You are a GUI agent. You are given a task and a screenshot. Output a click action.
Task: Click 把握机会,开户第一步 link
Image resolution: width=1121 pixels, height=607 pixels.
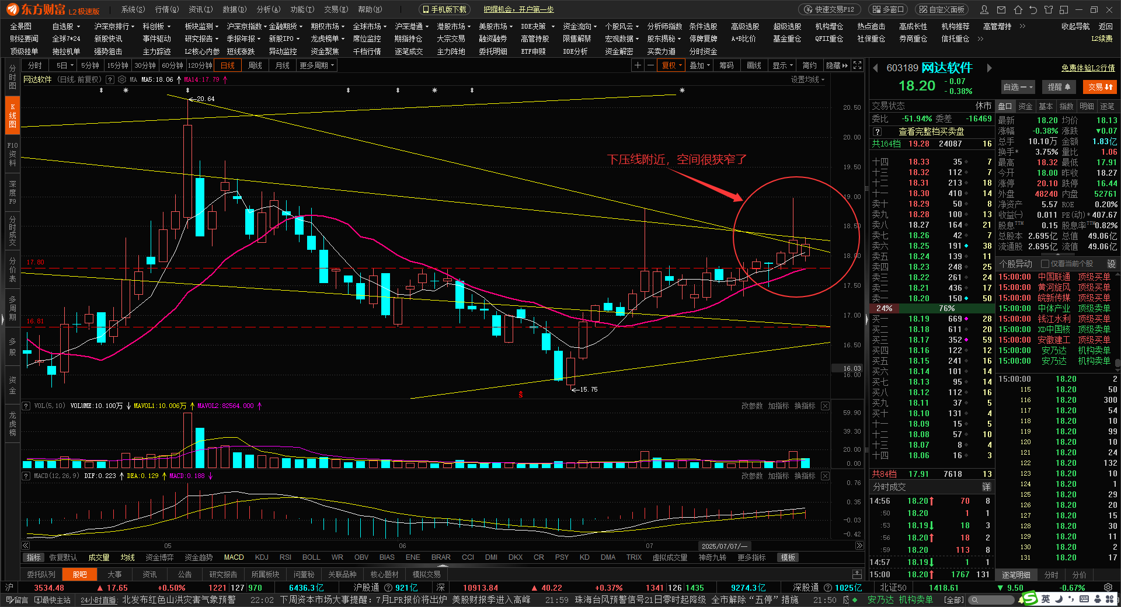point(518,9)
